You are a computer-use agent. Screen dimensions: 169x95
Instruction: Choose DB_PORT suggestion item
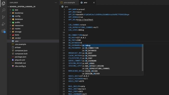click(112, 58)
